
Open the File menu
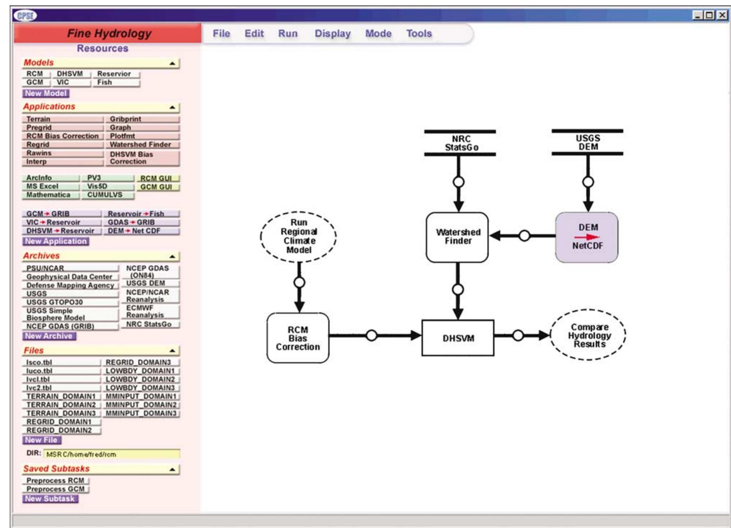(x=221, y=34)
